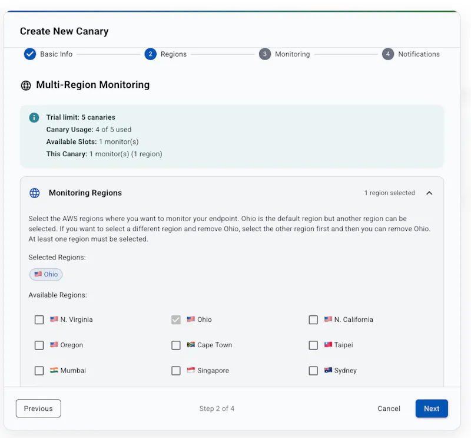Tick the Sydney region checkbox
The height and width of the screenshot is (438, 471).
313,371
